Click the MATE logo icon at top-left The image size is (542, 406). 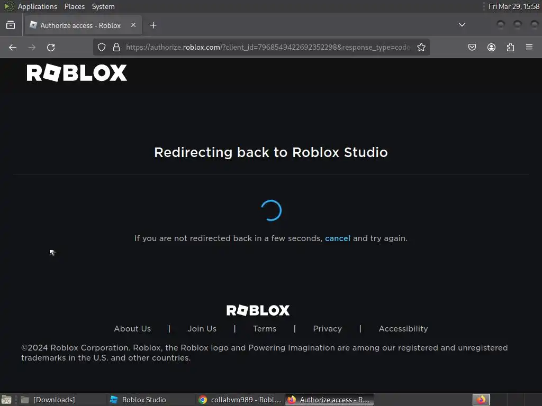click(8, 6)
